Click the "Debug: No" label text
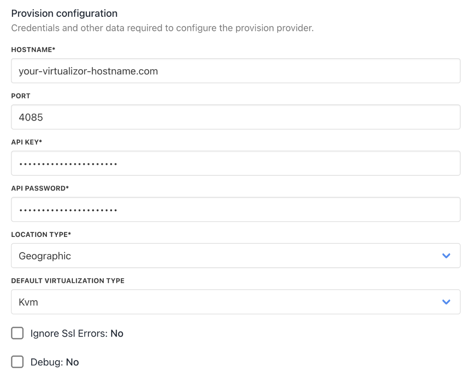The image size is (473, 373). point(55,363)
